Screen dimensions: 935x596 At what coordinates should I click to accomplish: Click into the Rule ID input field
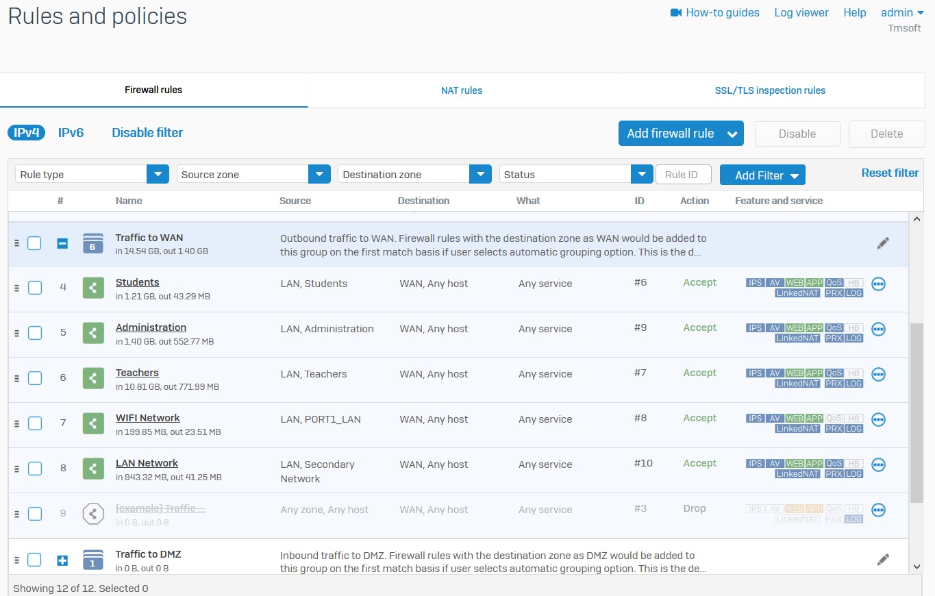(683, 175)
